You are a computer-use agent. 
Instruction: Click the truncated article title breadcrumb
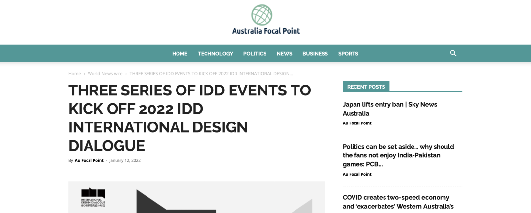pos(211,73)
